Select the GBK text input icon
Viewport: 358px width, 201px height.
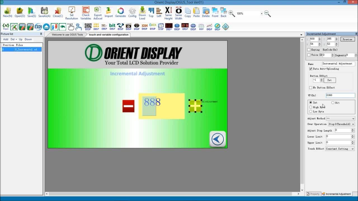[x=30, y=27]
